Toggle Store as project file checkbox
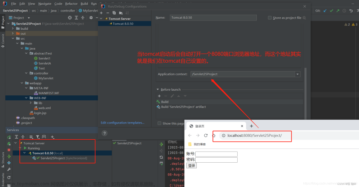The height and width of the screenshot is (187, 359). click(x=270, y=18)
